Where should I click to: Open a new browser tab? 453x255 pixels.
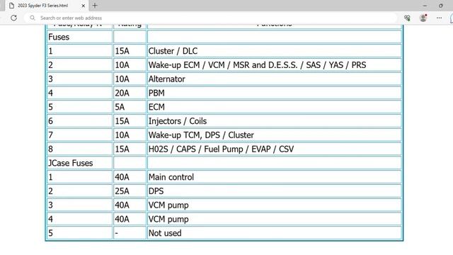(x=95, y=6)
